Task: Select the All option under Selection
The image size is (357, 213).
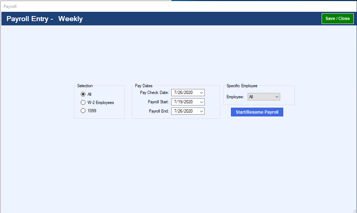Action: 83,94
